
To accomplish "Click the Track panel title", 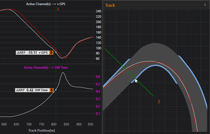I will 110,5.
